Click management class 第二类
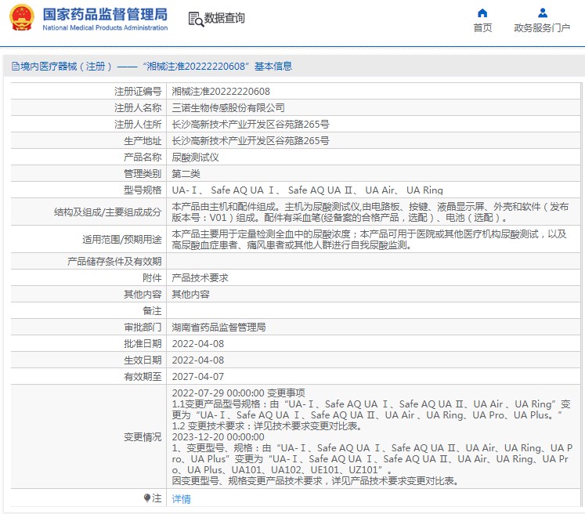Viewport: 585px width, 514px height. click(186, 174)
